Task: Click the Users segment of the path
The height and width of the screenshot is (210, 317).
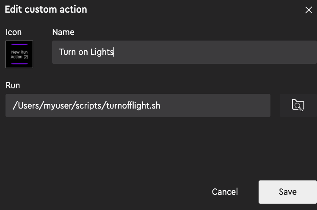Action: click(28, 105)
